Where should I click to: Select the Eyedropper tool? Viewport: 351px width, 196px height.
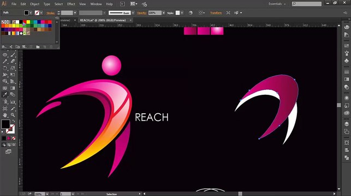(x=5, y=95)
